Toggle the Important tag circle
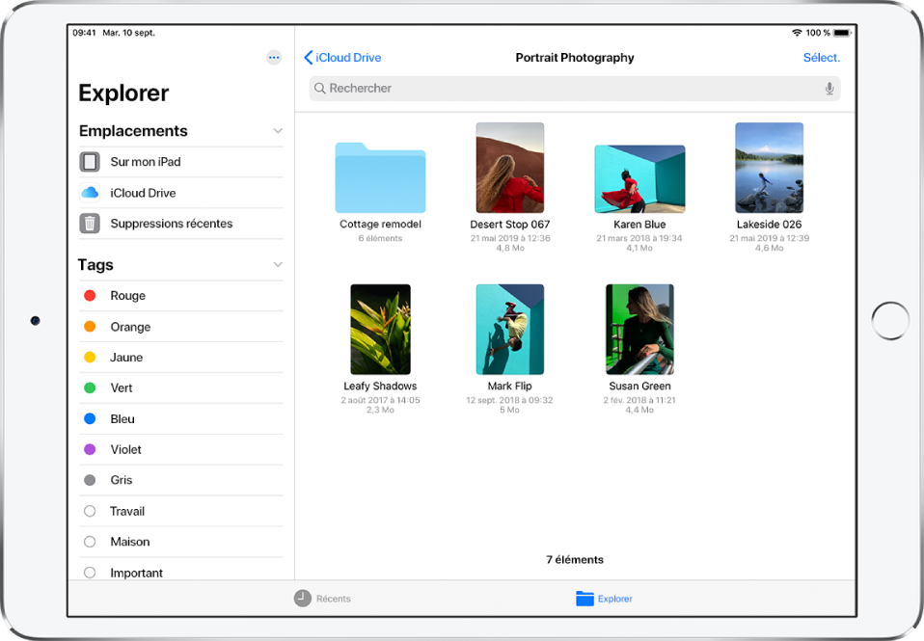The height and width of the screenshot is (641, 924). 89,573
